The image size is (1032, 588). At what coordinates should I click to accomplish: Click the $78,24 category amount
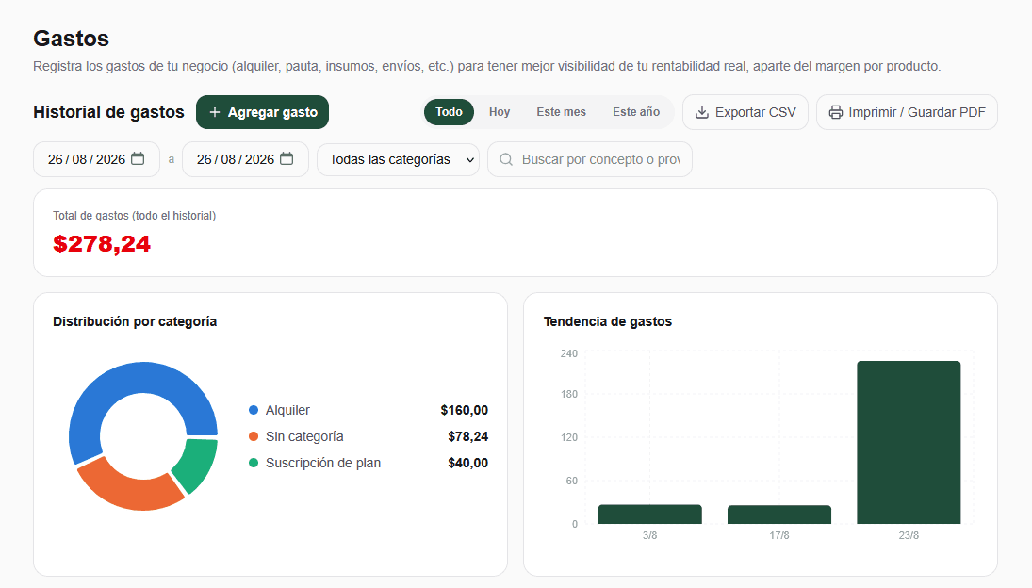pos(468,436)
